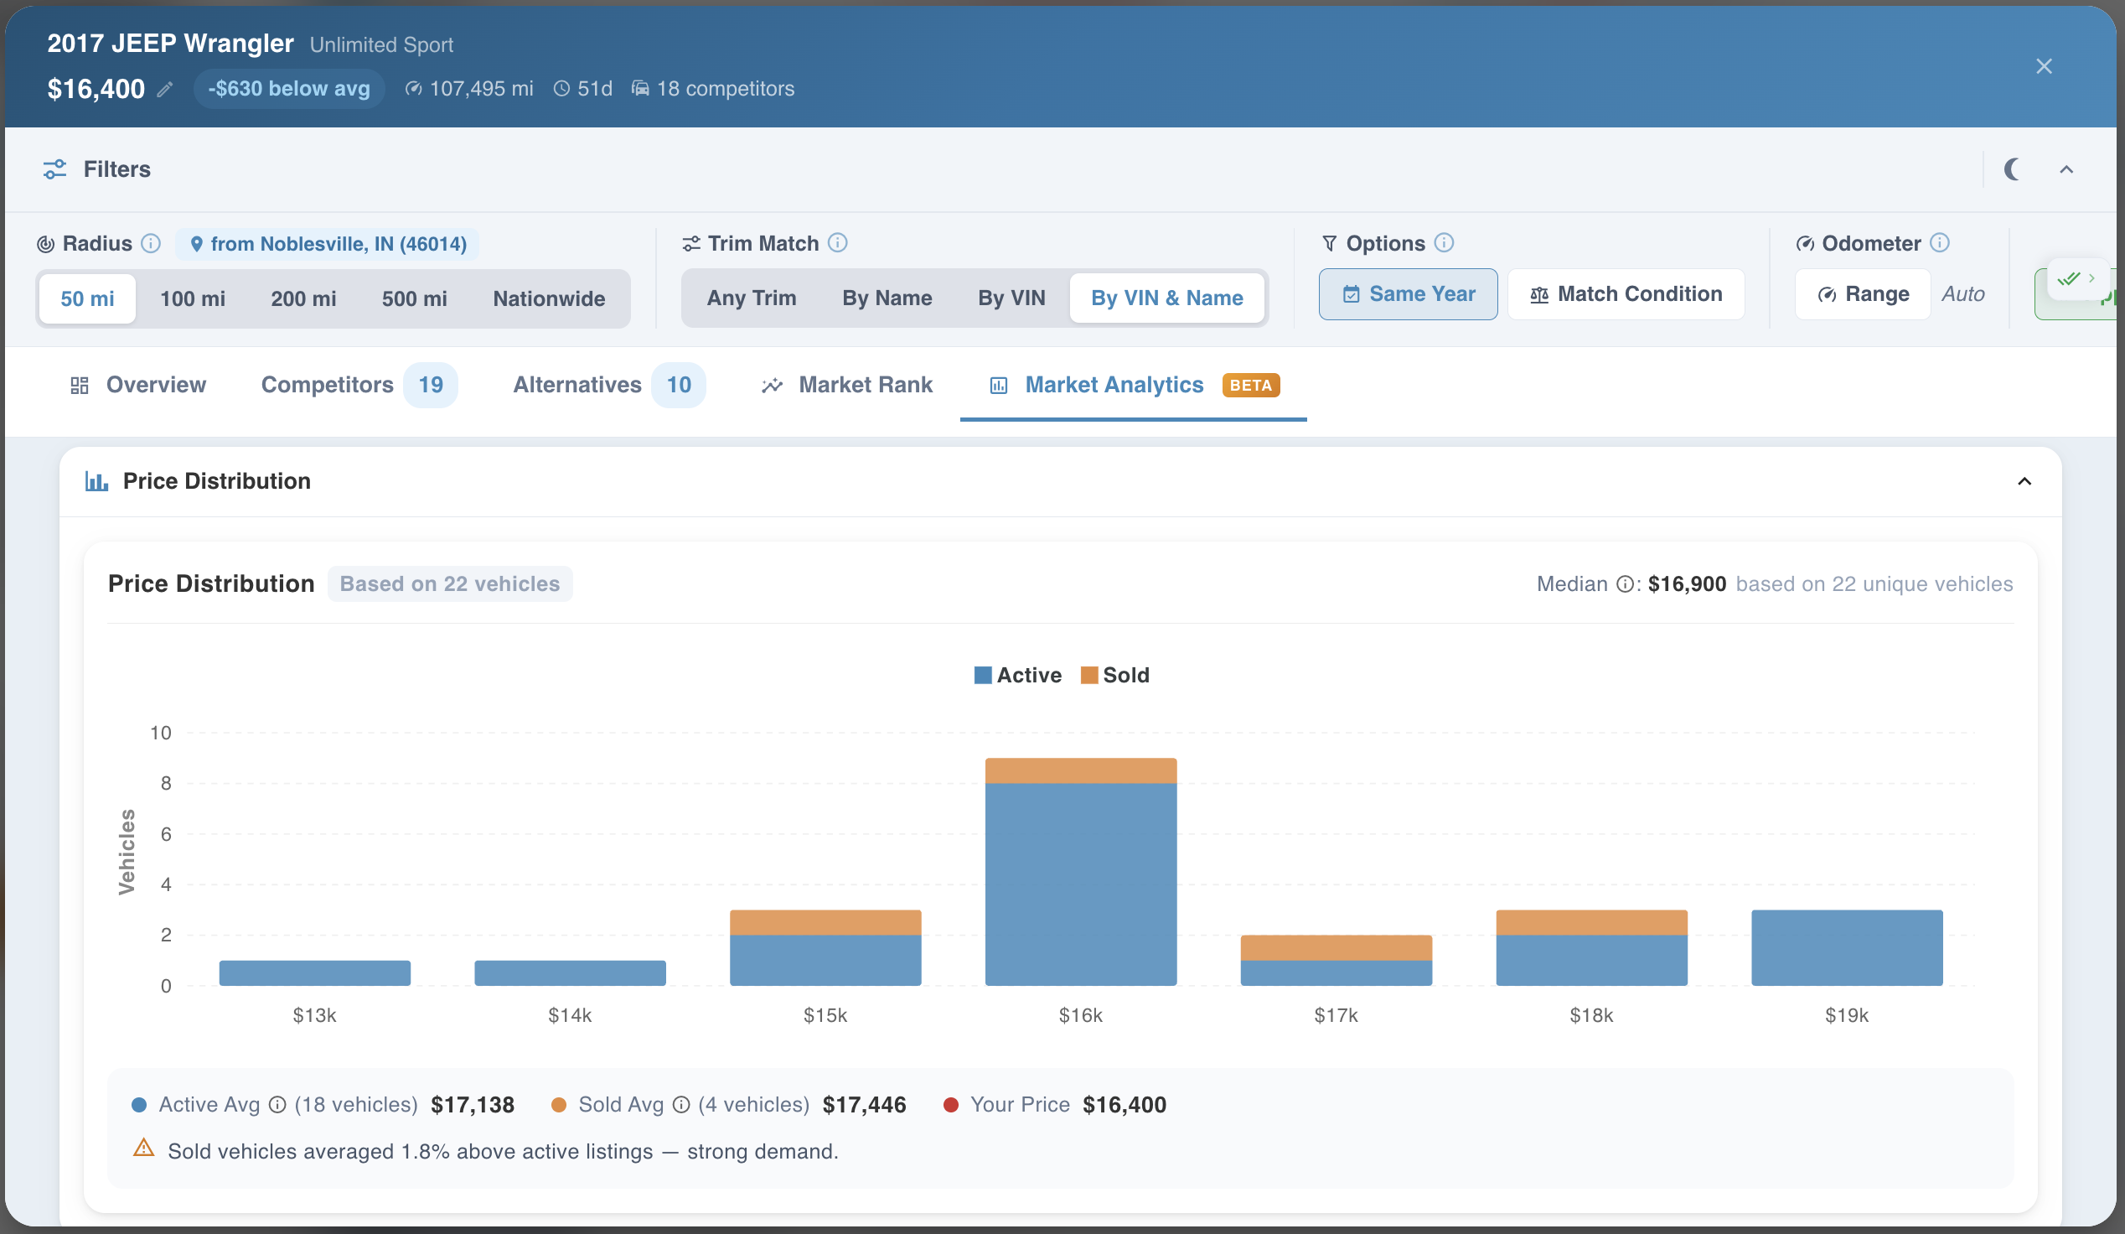Choose By VIN & Name trim match

(x=1167, y=298)
